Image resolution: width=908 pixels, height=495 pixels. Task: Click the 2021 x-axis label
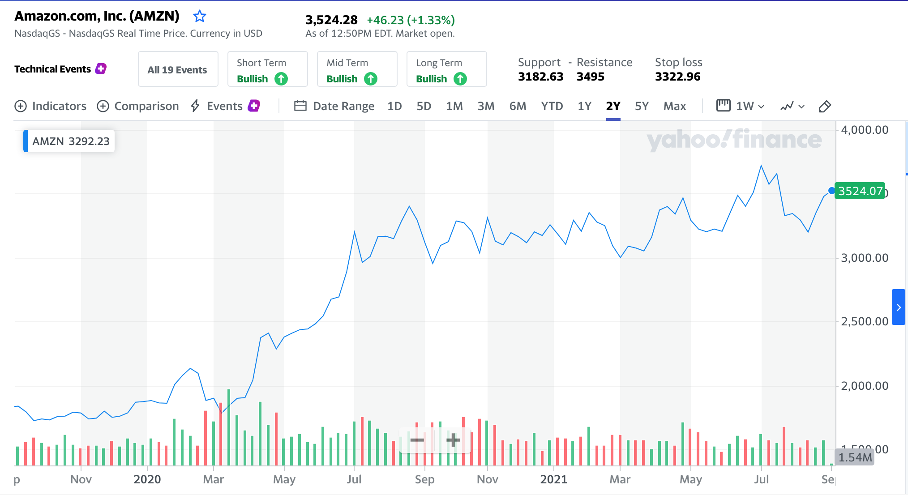tap(553, 479)
